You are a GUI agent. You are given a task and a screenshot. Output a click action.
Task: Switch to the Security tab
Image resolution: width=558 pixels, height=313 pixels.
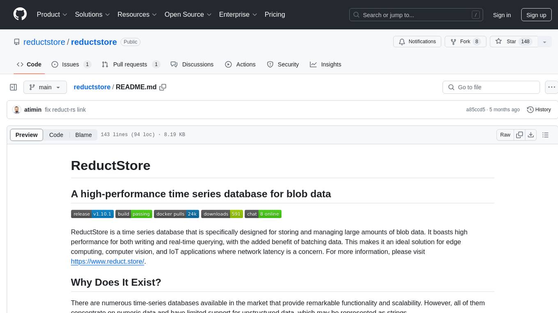pos(283,64)
